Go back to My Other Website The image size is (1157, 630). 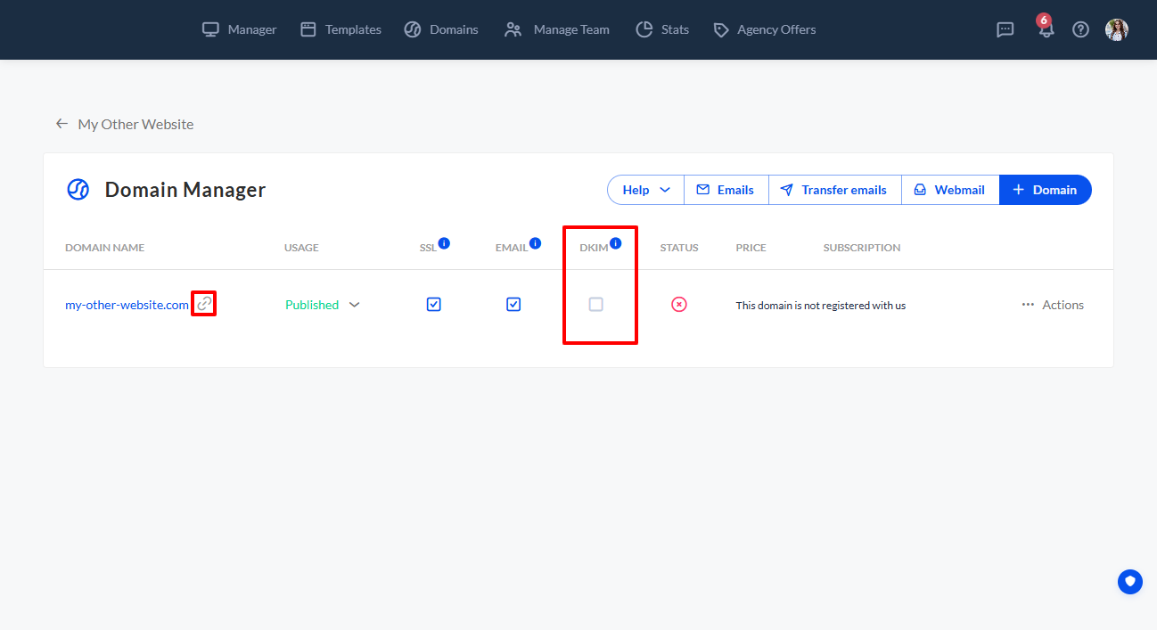tap(125, 124)
